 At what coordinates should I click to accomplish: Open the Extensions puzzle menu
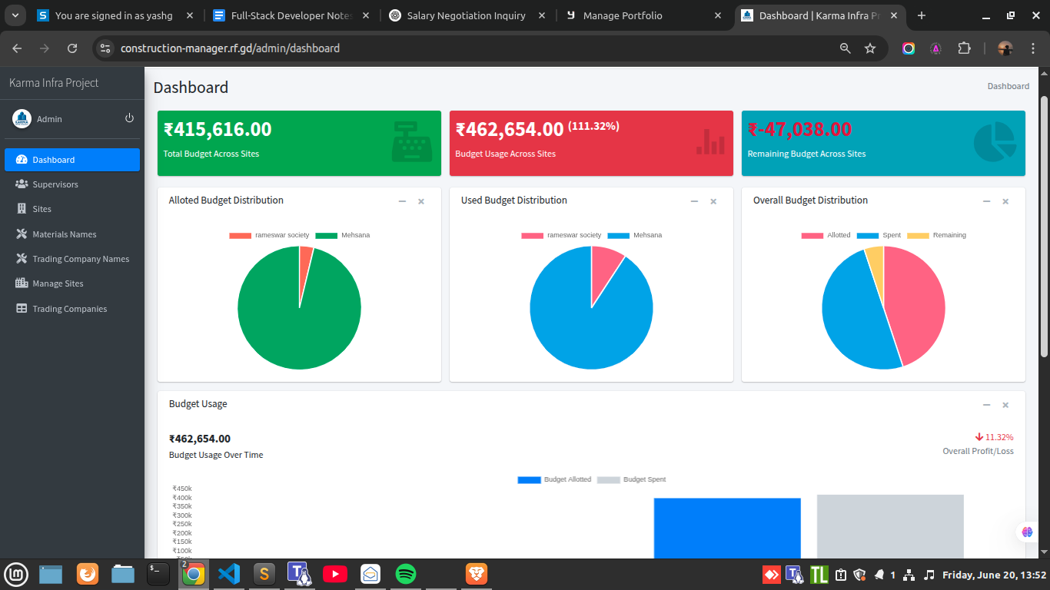pos(964,48)
